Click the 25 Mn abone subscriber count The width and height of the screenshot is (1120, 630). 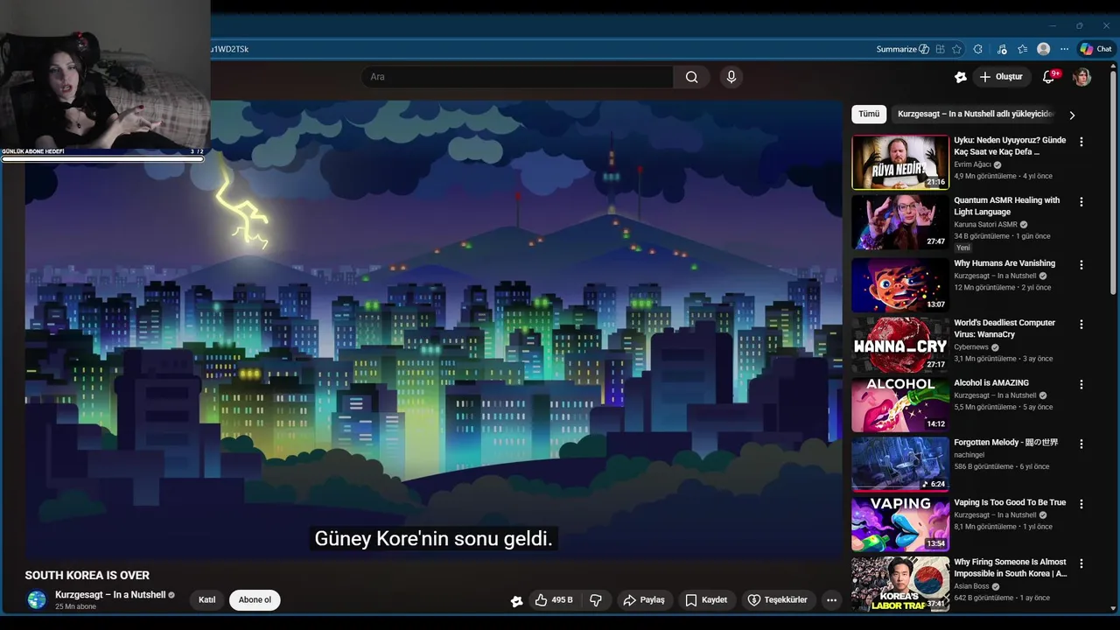pyautogui.click(x=75, y=606)
